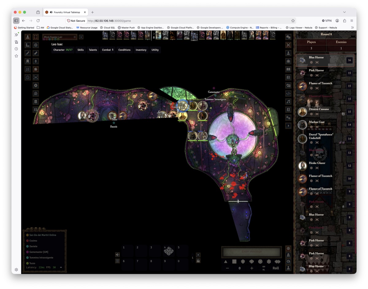This screenshot has height=289, width=368.
Task: Collapse the players list with the arrow
Action: coord(61,268)
